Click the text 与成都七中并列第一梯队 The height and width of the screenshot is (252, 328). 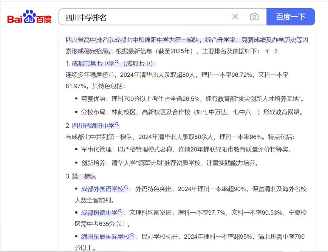coord(99,137)
